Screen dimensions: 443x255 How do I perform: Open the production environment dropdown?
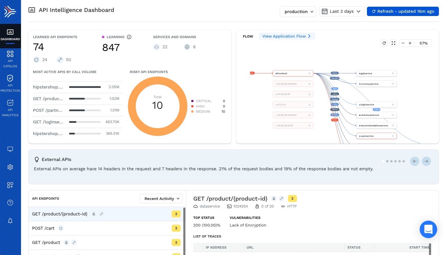pos(298,12)
